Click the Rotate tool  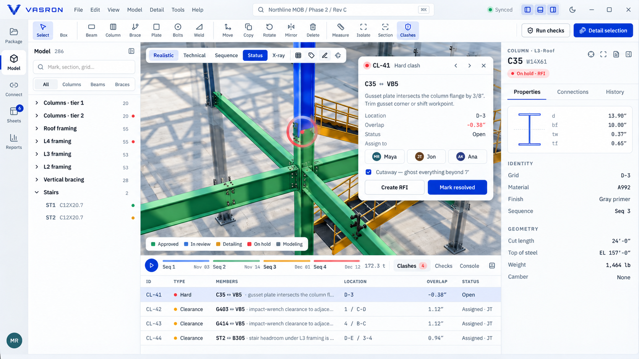click(269, 31)
